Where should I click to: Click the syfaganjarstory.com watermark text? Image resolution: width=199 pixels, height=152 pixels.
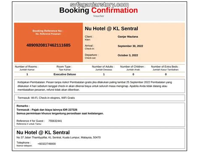click(99, 5)
